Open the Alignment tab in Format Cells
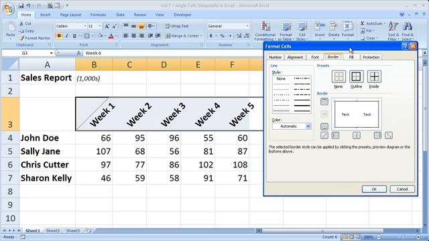Image resolution: width=429 pixels, height=241 pixels. [x=295, y=57]
